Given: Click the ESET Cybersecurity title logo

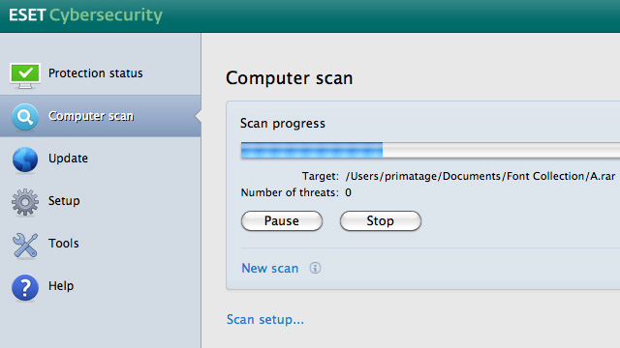Looking at the screenshot, I should pyautogui.click(x=86, y=15).
